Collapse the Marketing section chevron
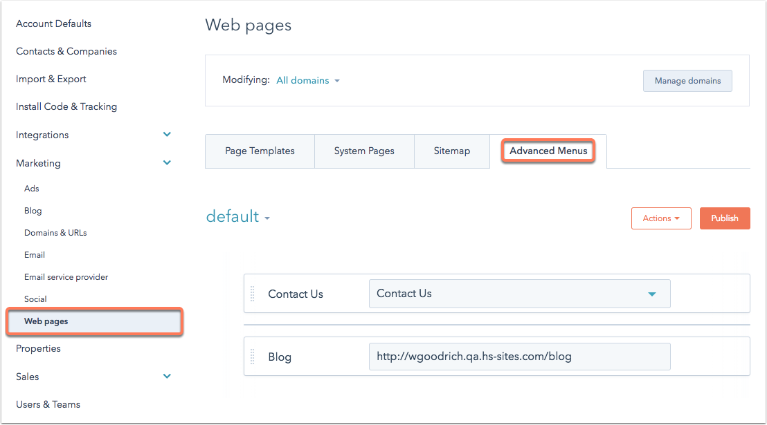Image resolution: width=767 pixels, height=425 pixels. [167, 162]
